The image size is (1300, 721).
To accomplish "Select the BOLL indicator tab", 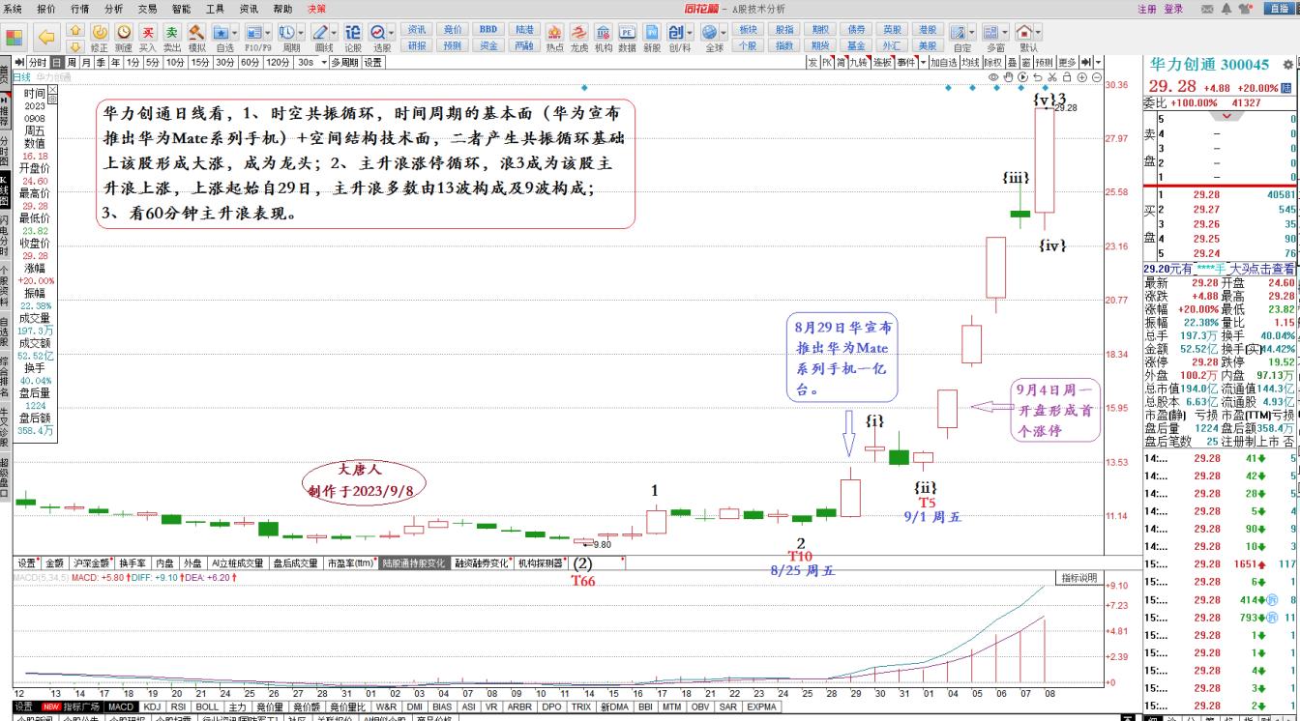I will (207, 707).
